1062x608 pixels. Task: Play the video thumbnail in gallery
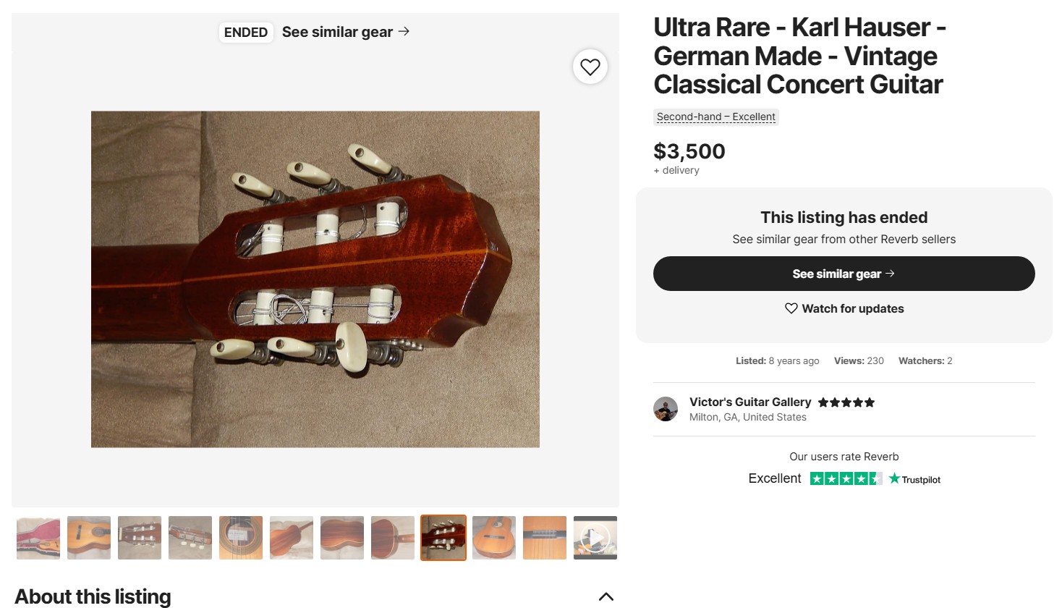coord(595,538)
